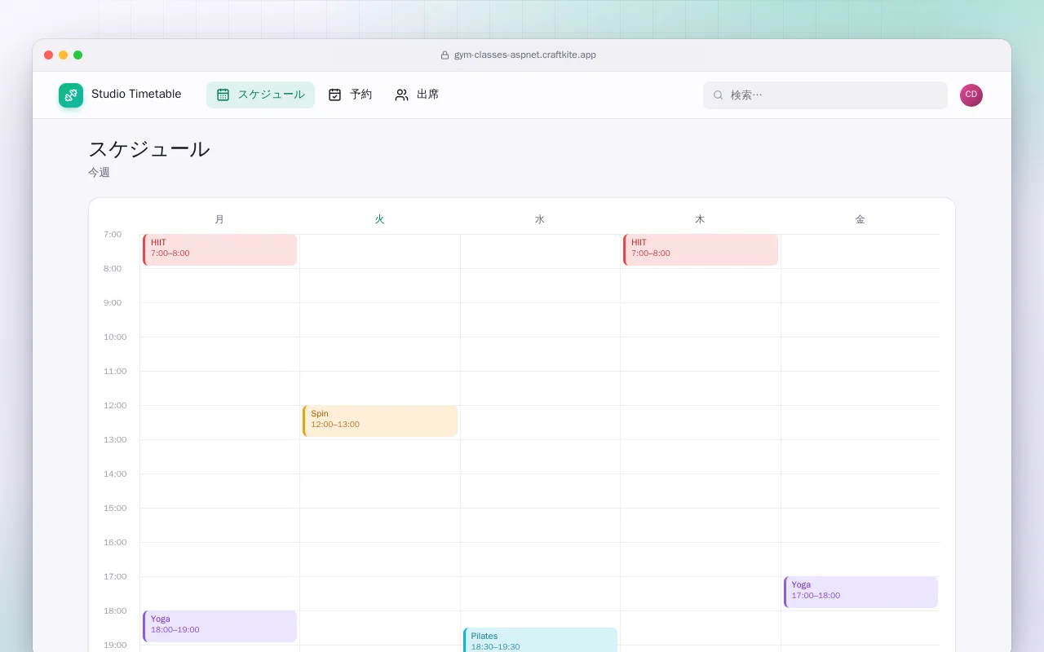Viewport: 1044px width, 652px height.
Task: Switch to the 出席 tab
Action: [x=417, y=95]
